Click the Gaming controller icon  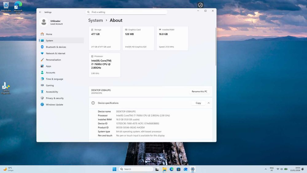[x=42, y=85]
